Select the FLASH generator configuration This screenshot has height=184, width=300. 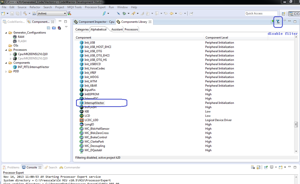22,41
